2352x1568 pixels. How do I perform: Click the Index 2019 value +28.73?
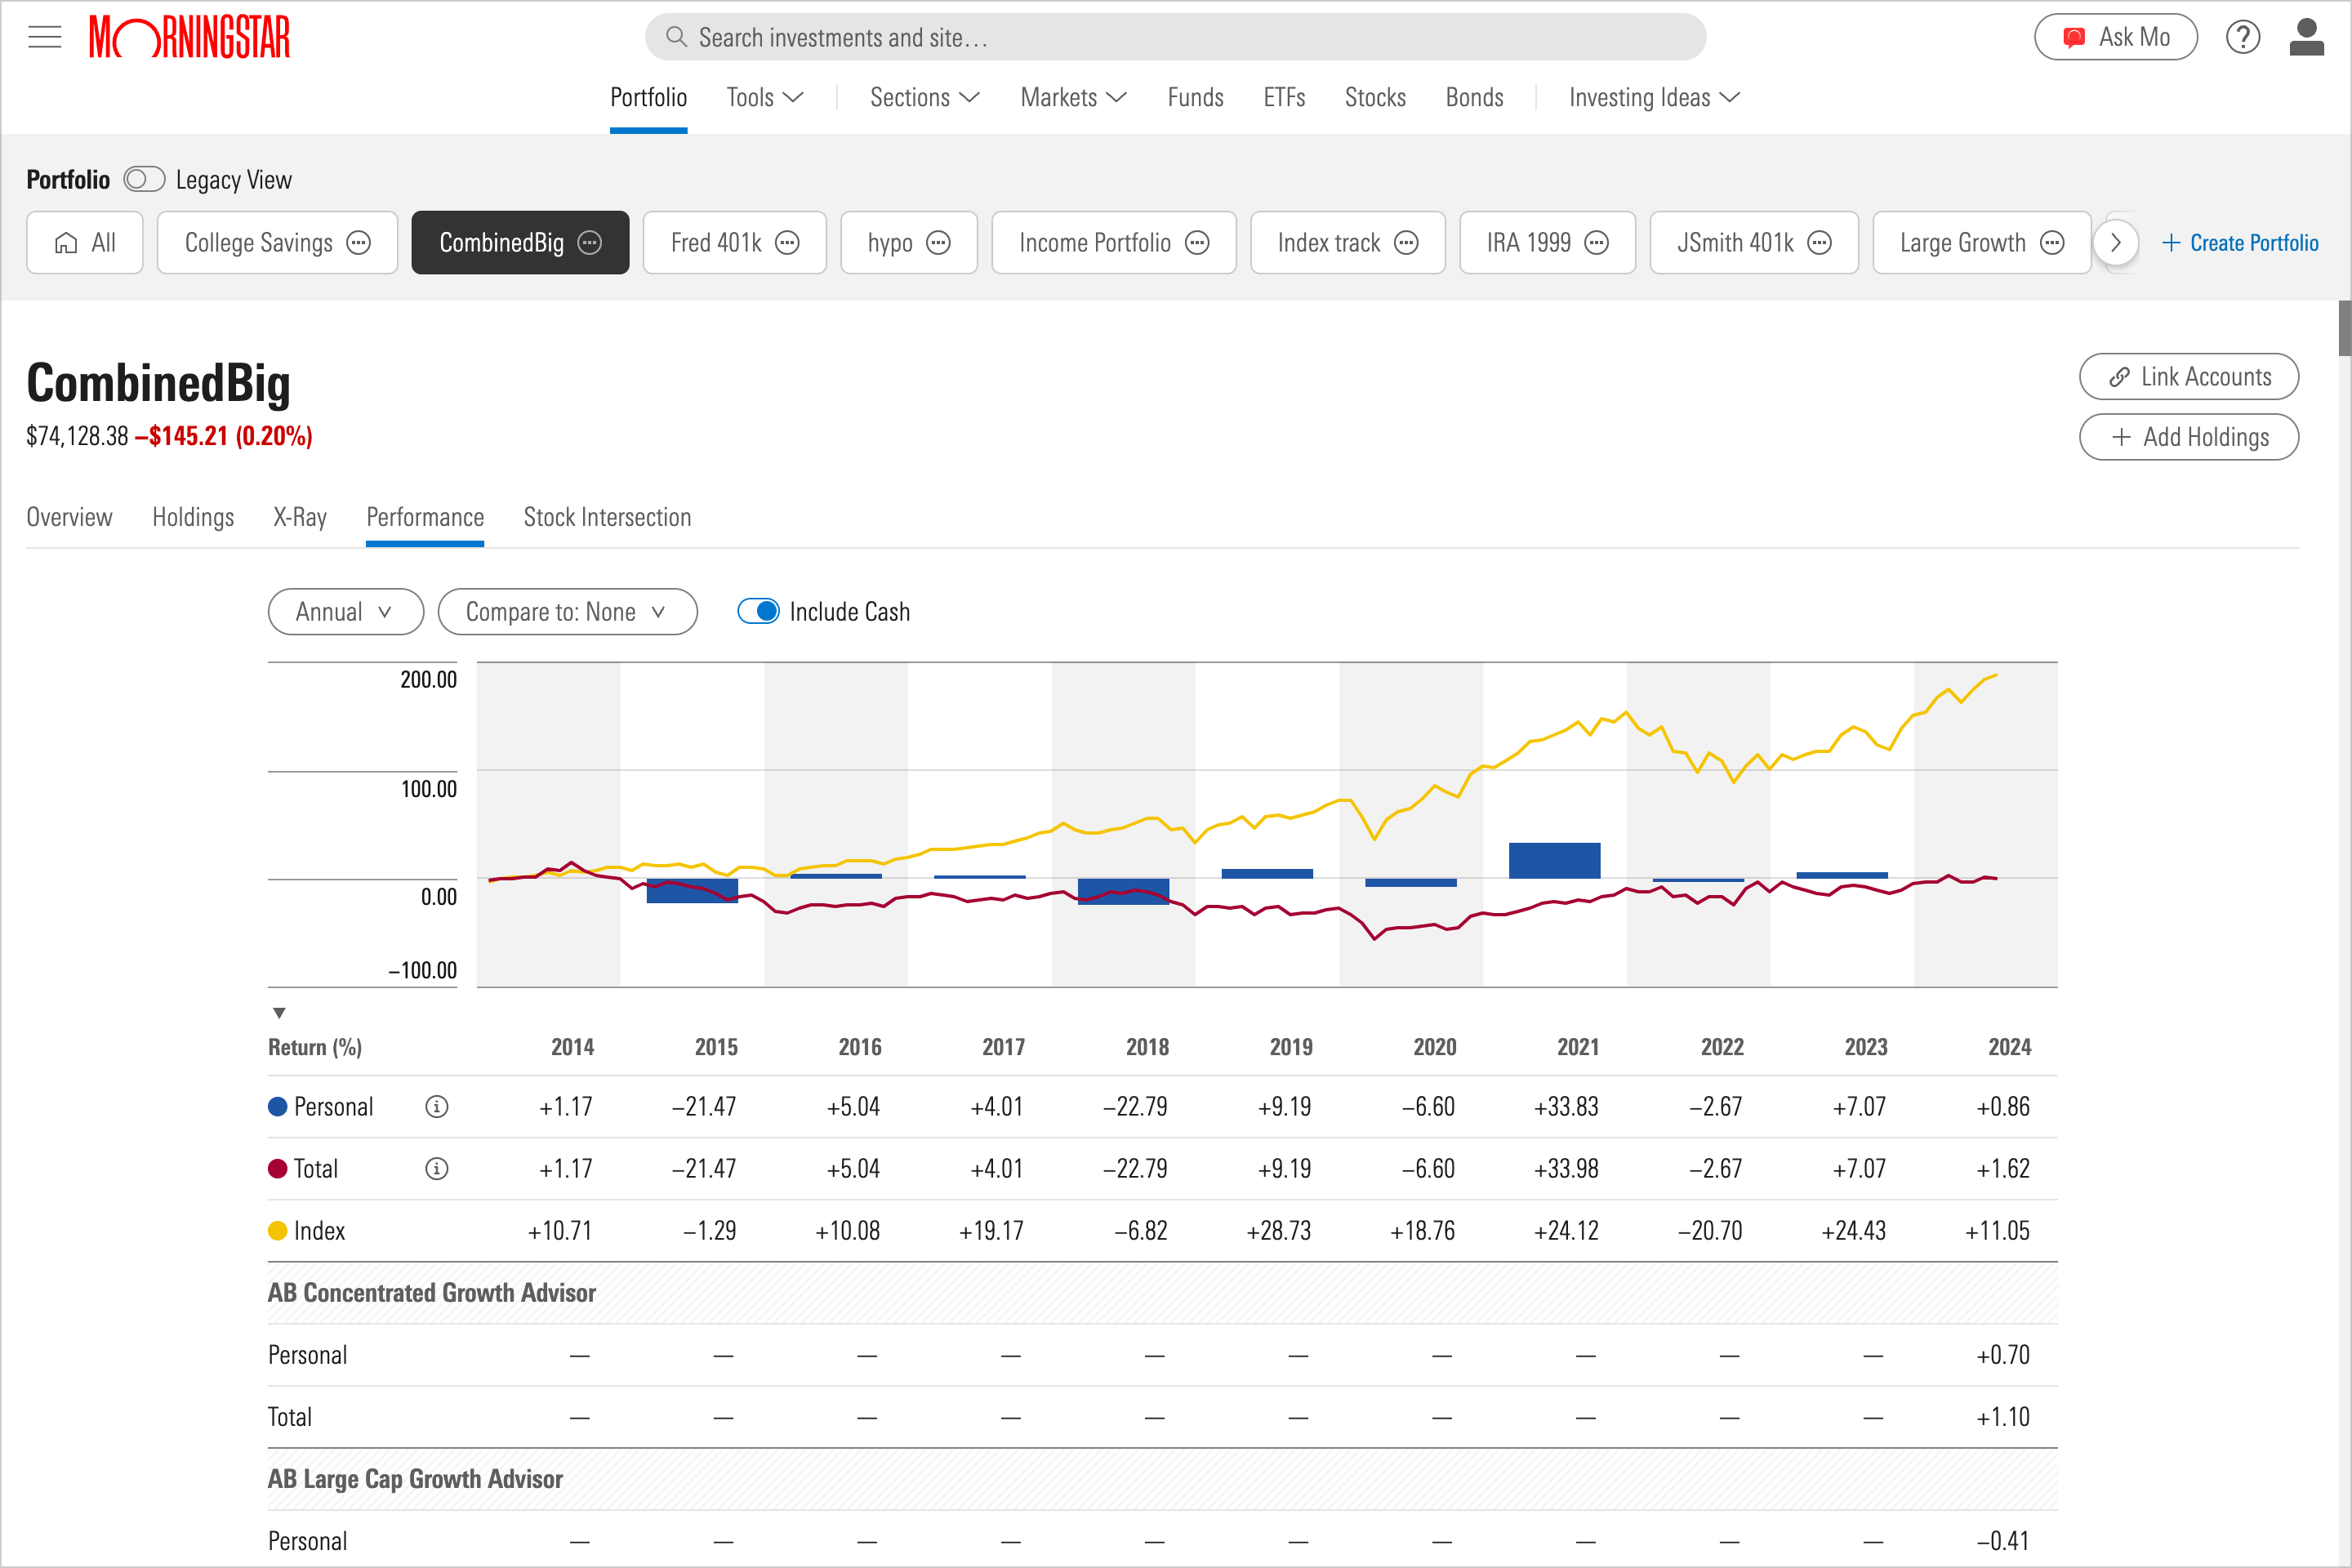tap(1278, 1231)
